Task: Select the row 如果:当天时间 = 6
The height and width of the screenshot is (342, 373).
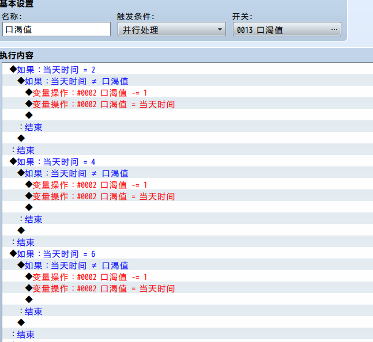Action: (187, 253)
